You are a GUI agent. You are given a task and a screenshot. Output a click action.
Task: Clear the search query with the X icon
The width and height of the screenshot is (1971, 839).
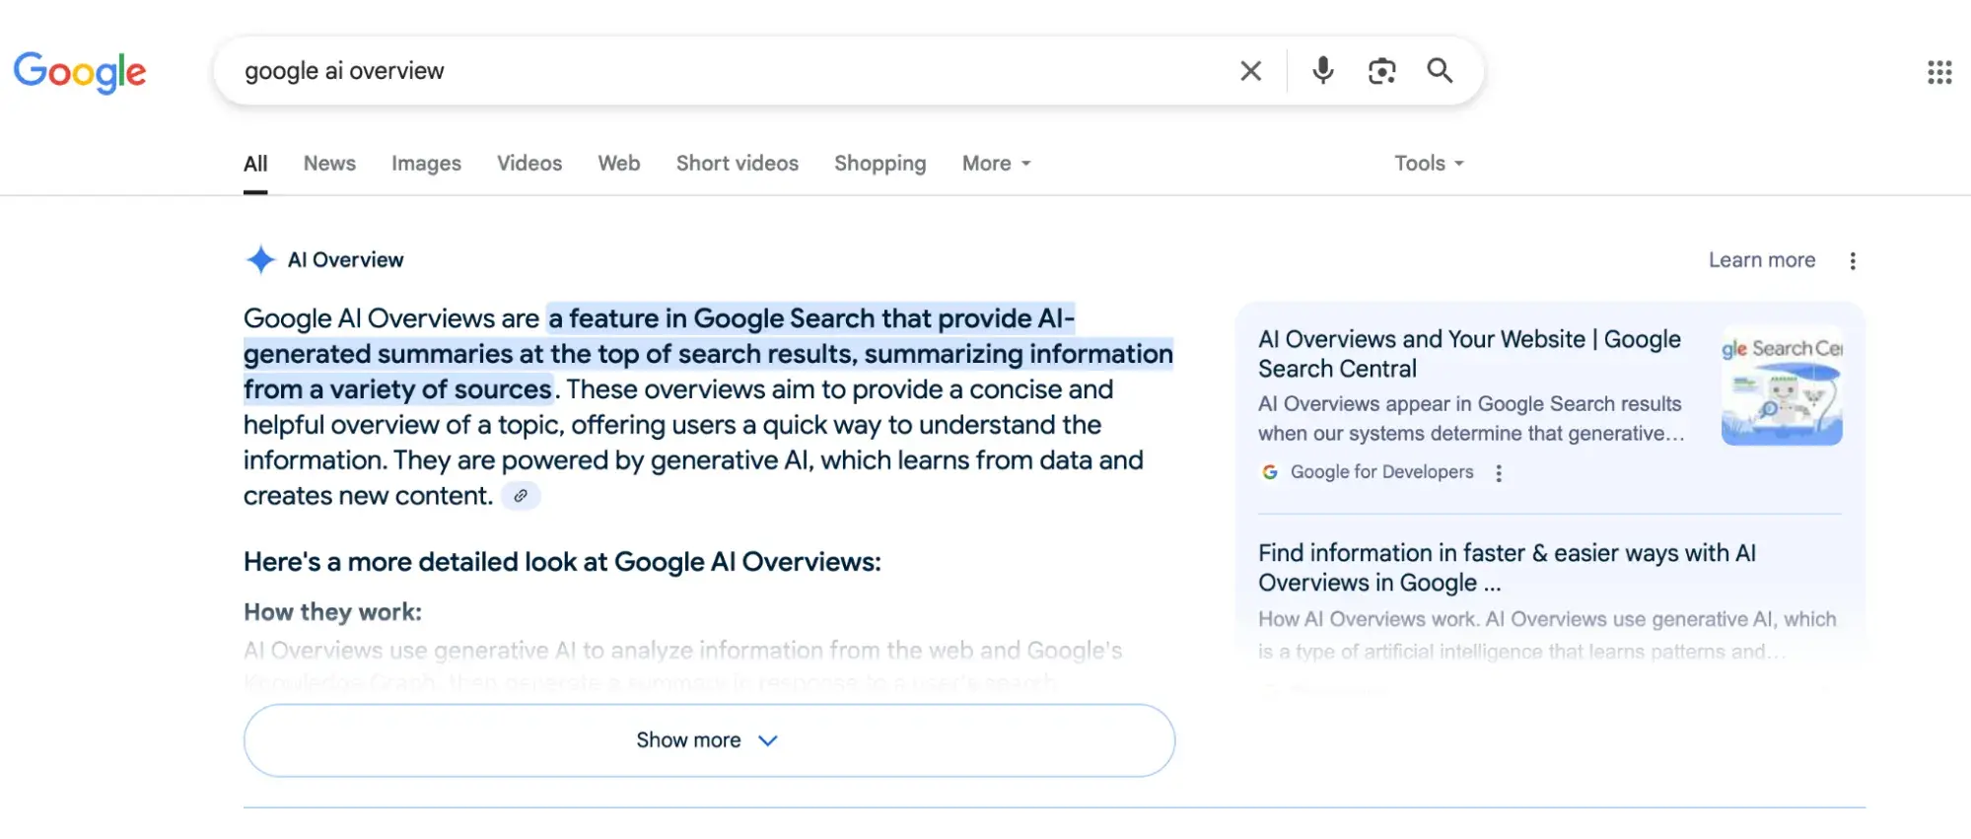1250,71
